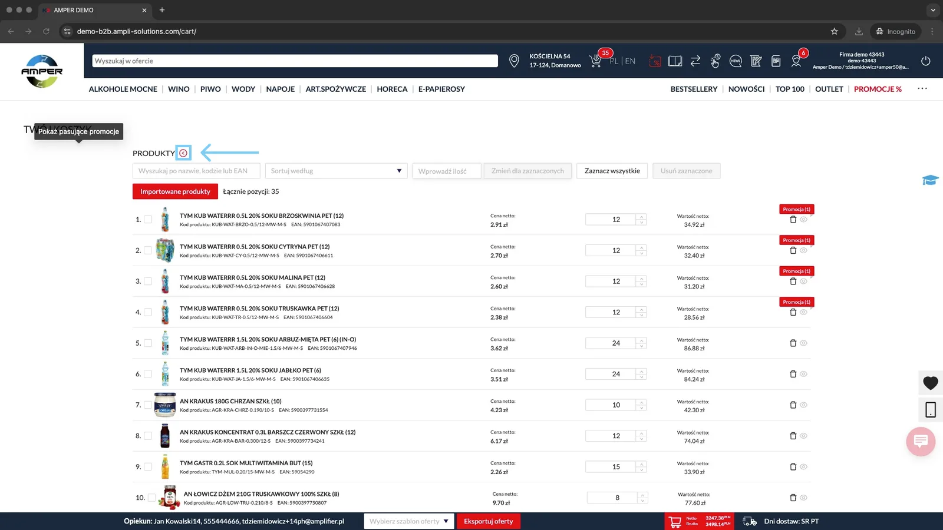
Task: Open the Wybierz szablon oferty dropdown
Action: [409, 521]
